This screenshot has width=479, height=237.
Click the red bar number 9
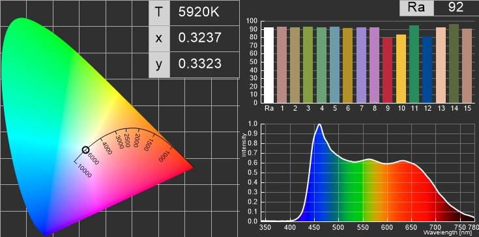click(388, 70)
